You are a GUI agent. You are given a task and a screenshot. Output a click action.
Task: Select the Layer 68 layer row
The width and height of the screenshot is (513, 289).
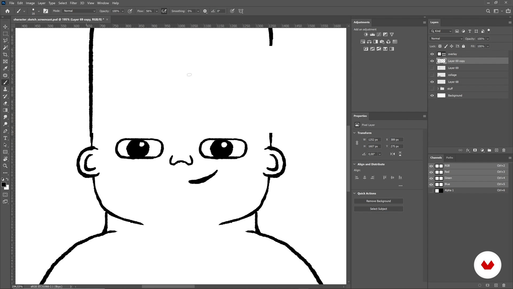click(x=468, y=82)
